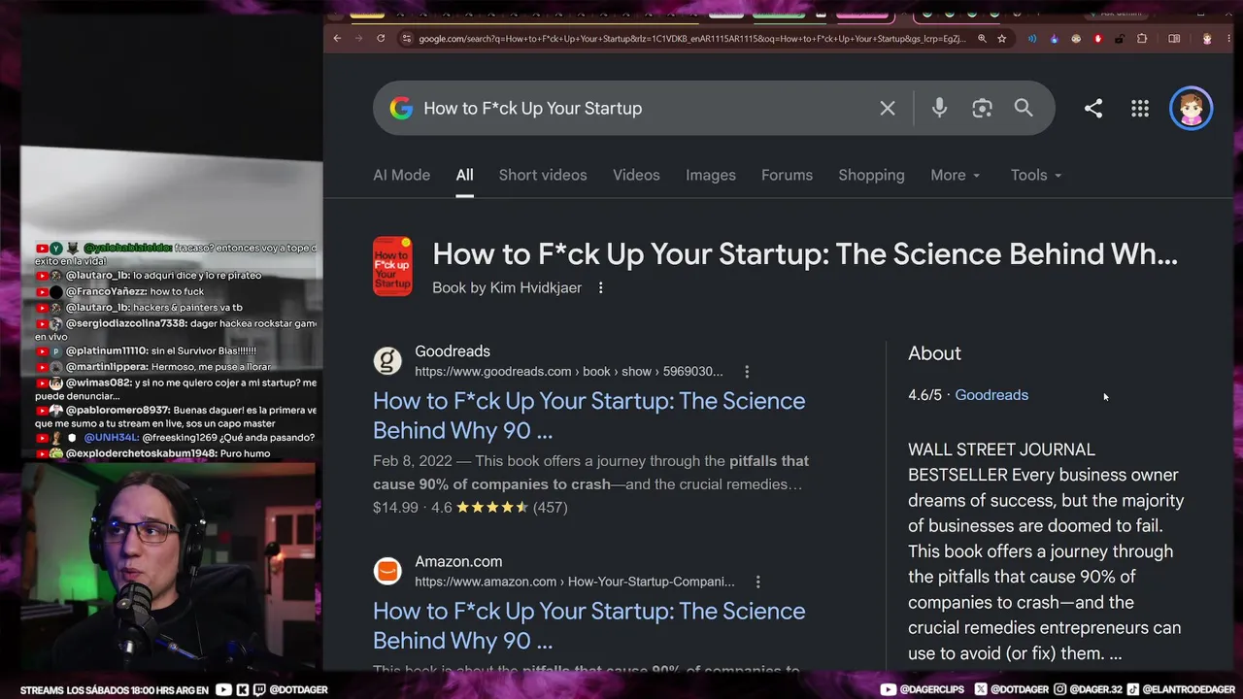Search by image with Google Lens
This screenshot has width=1243, height=699.
982,108
